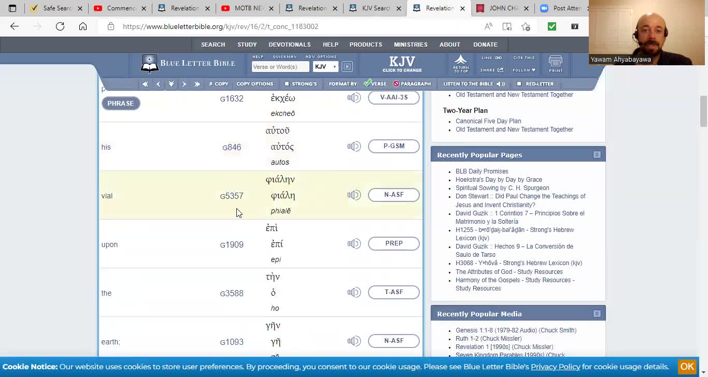
Task: Switch to the KJV Search browser tab
Action: (x=374, y=8)
